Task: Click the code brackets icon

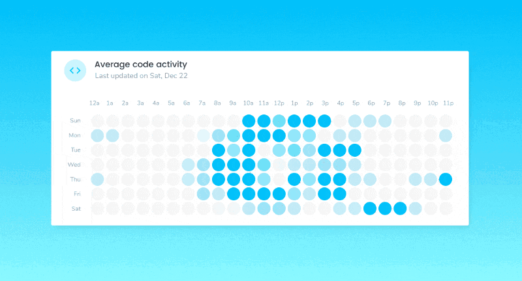Action: click(75, 70)
